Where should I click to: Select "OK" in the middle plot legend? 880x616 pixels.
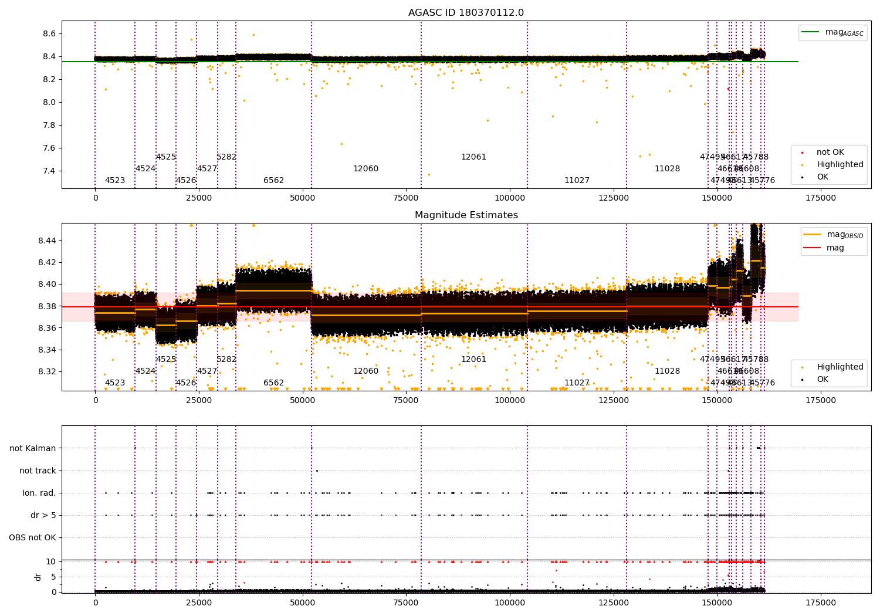823,380
